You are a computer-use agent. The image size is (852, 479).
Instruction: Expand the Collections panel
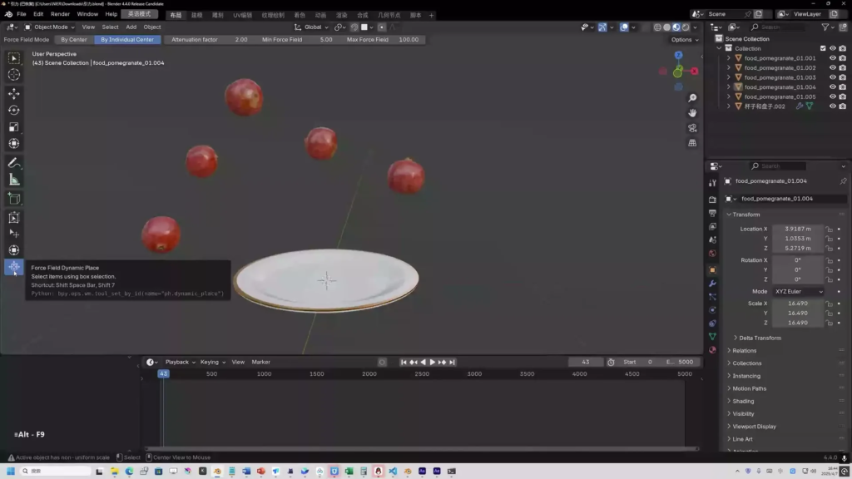(x=746, y=363)
